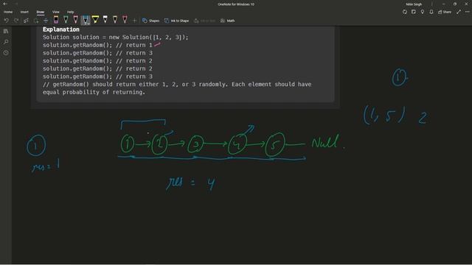Open the Math assistant
472x265 pixels.
pos(228,21)
